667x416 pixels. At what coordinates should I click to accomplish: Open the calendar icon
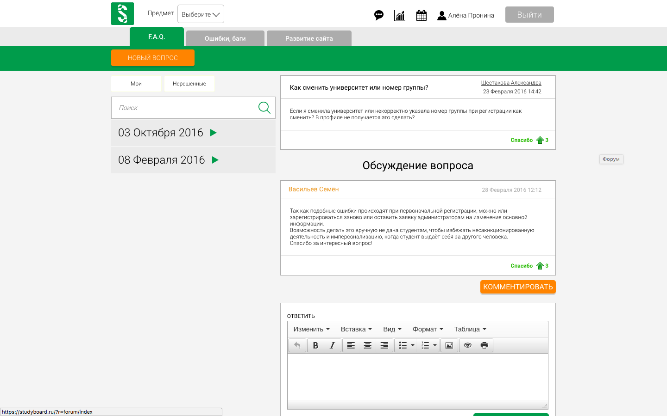421,15
